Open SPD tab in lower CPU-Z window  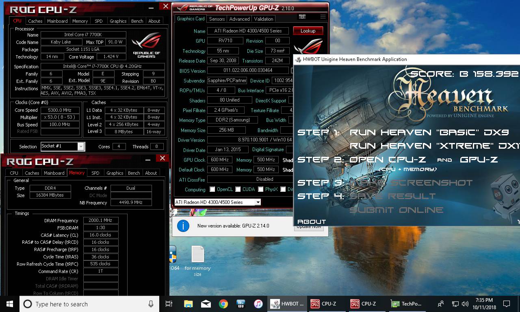(95, 173)
